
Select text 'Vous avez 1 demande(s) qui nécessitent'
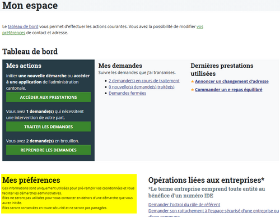point(45,112)
